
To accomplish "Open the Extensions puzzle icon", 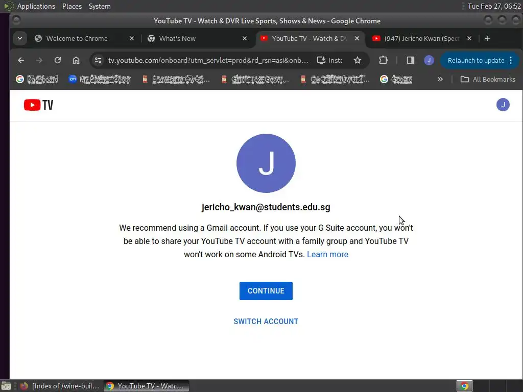I will [x=383, y=60].
